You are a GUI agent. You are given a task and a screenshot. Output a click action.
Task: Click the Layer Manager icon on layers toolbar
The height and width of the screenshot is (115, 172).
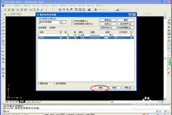point(5,14)
